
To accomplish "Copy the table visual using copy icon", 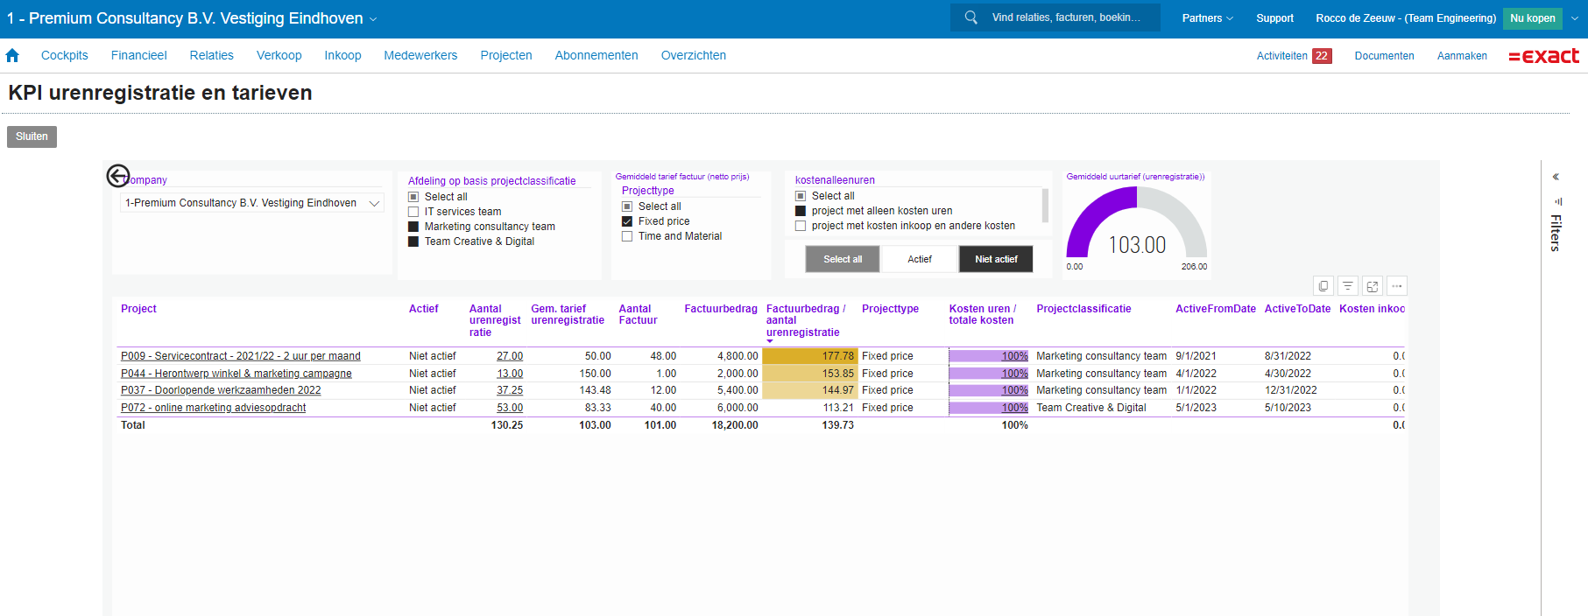I will (1323, 286).
